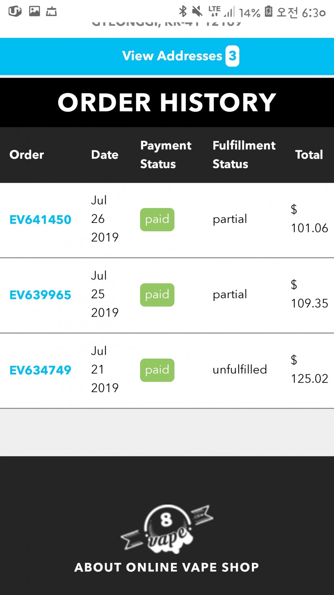The image size is (334, 595).
Task: Tap the Fulfillment Status column header
Action: point(244,154)
